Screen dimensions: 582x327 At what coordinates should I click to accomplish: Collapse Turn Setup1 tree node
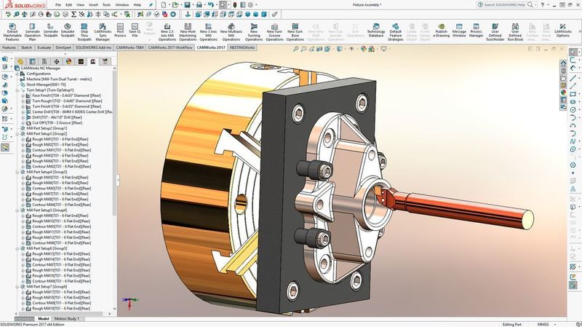pos(17,90)
